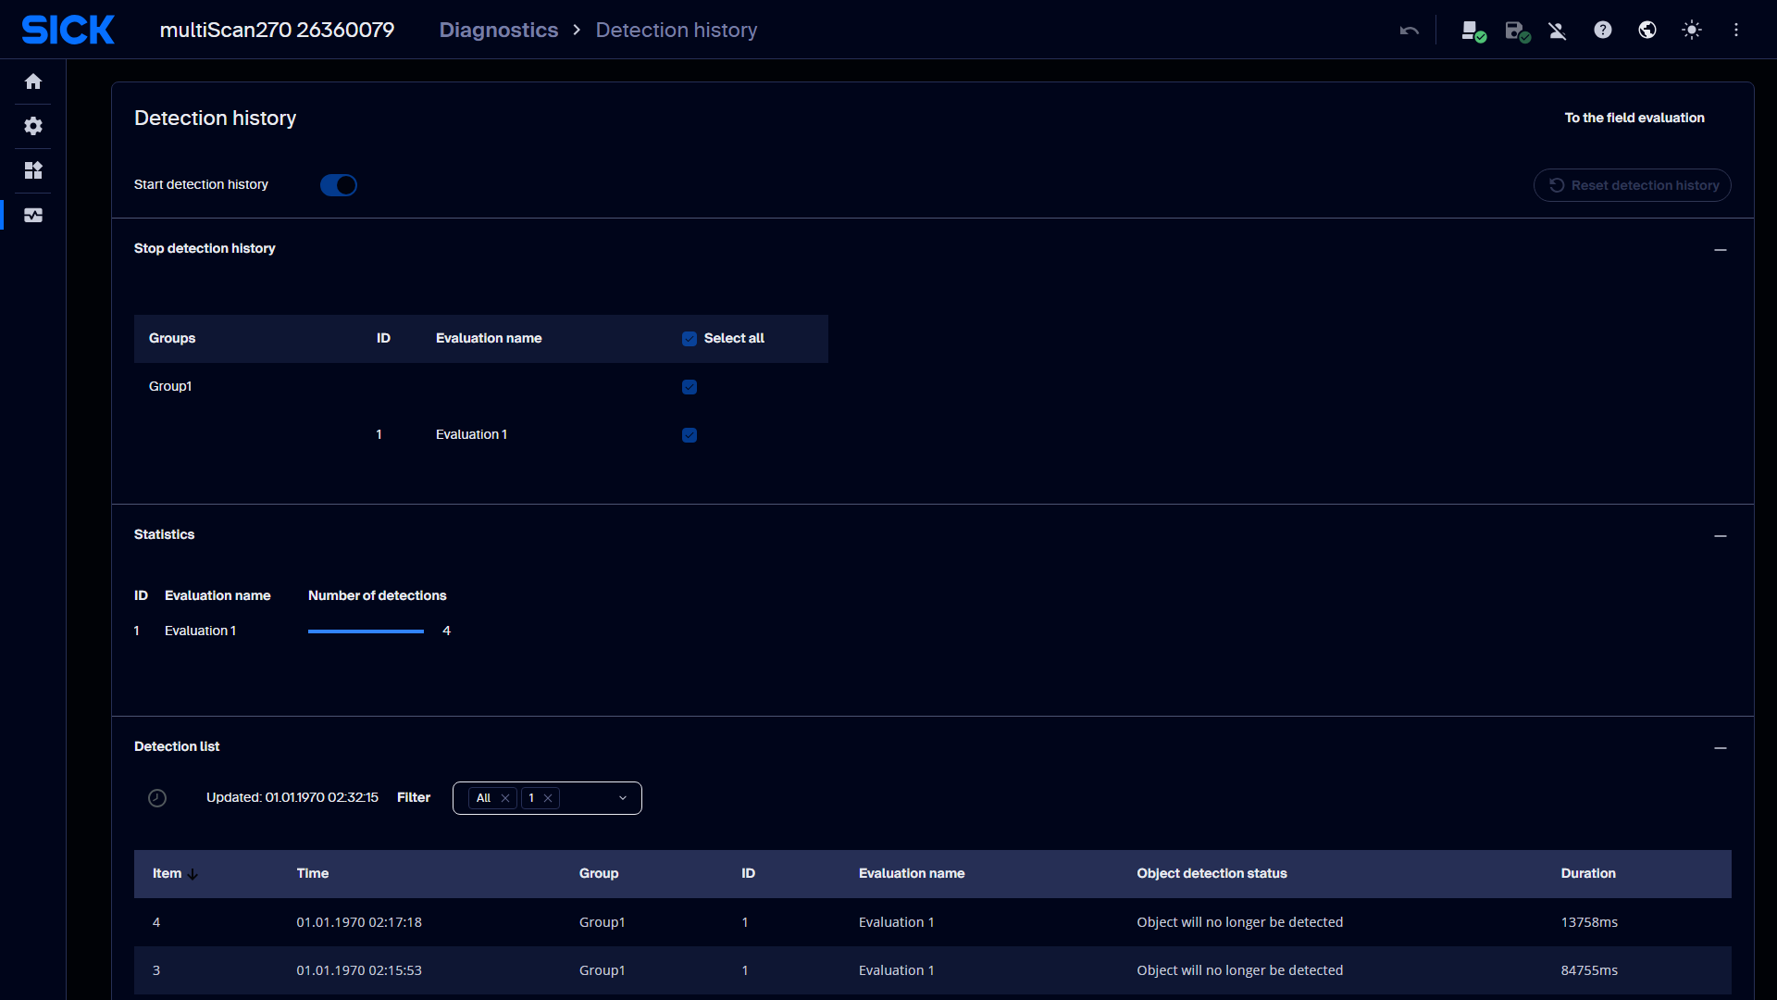The height and width of the screenshot is (1000, 1777).
Task: Select the 13758ms duration cell
Action: pos(1589,922)
